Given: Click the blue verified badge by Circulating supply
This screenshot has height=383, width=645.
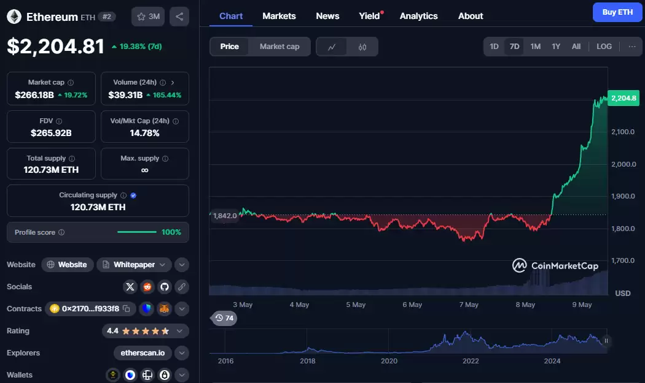Looking at the screenshot, I should 133,195.
